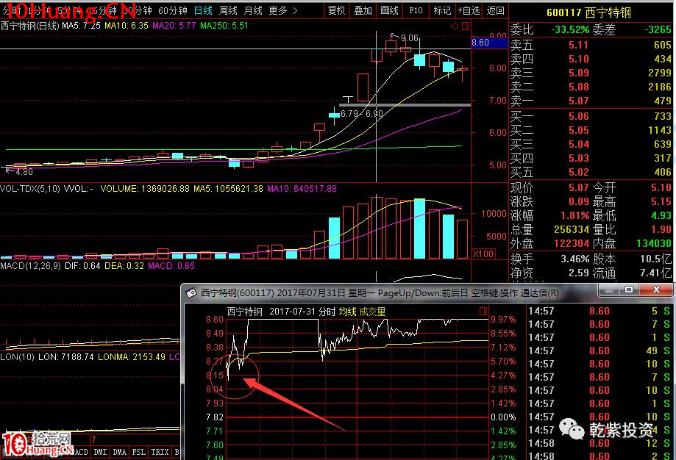Viewport: 676px width, 460px height.
Task: Click the 复权 adjustment button
Action: 337,10
